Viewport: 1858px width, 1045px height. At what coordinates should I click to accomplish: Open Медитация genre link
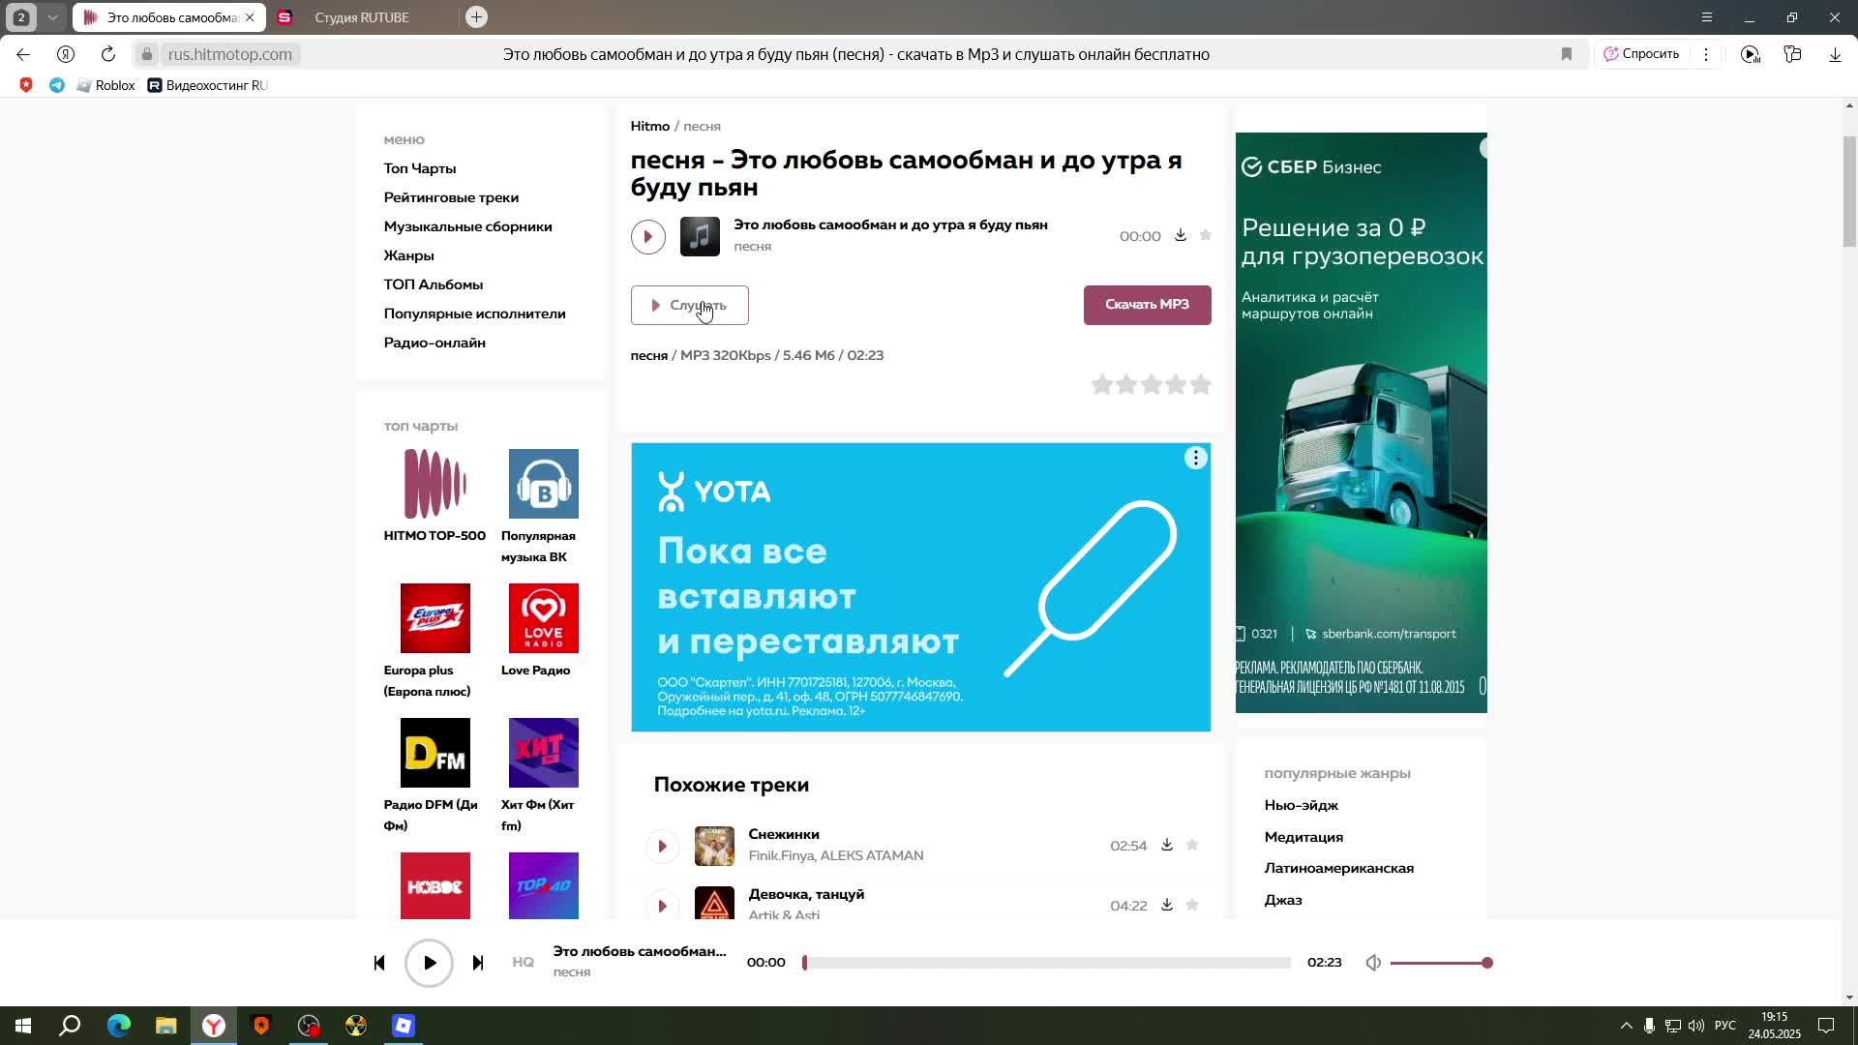tap(1304, 837)
